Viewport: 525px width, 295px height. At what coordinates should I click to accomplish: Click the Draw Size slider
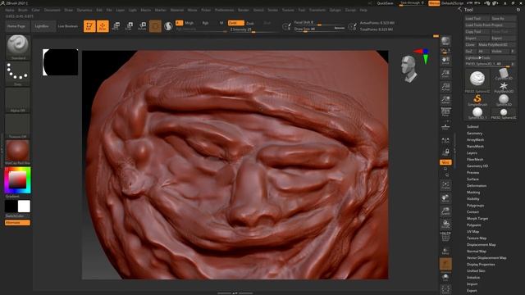point(319,29)
